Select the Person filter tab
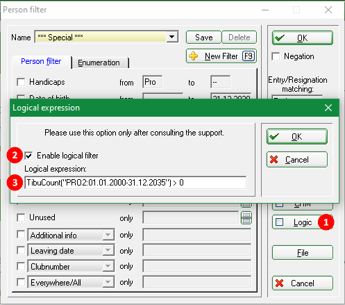The height and width of the screenshot is (305, 345). point(41,62)
